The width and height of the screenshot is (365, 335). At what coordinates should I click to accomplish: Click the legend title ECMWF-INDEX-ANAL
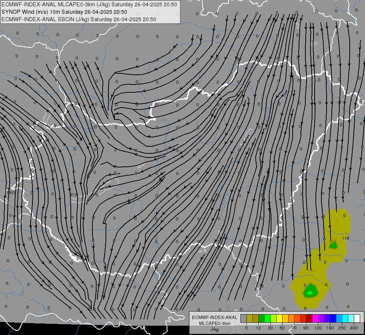(x=215, y=318)
